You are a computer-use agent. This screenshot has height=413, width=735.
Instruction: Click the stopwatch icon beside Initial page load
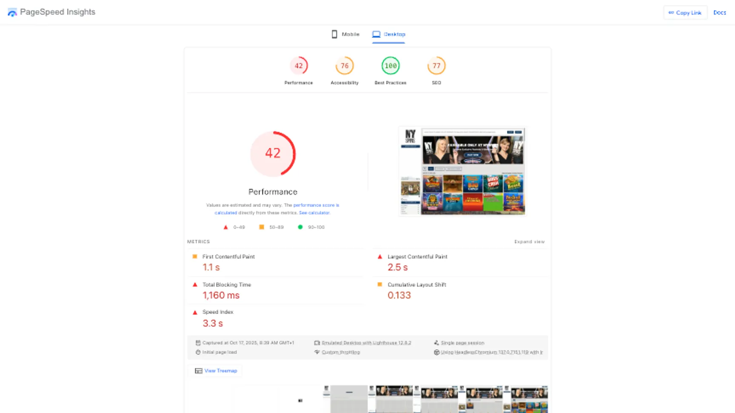[198, 352]
